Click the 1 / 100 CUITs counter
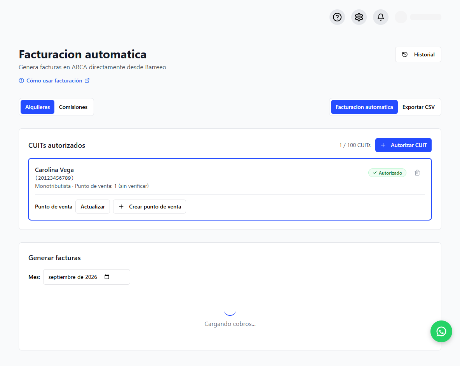Screen dimensions: 460x366 [x=355, y=145]
